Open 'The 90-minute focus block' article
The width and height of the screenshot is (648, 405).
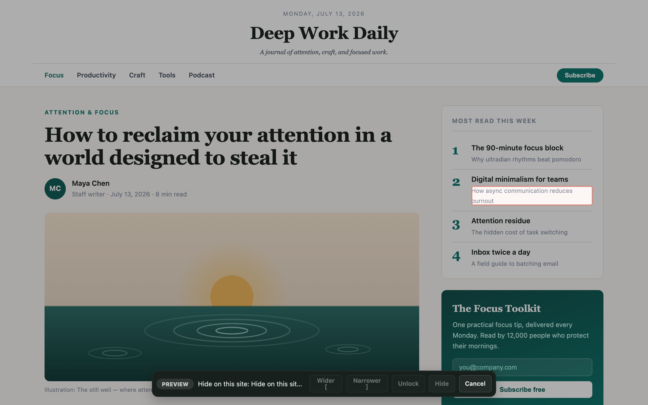tap(517, 148)
